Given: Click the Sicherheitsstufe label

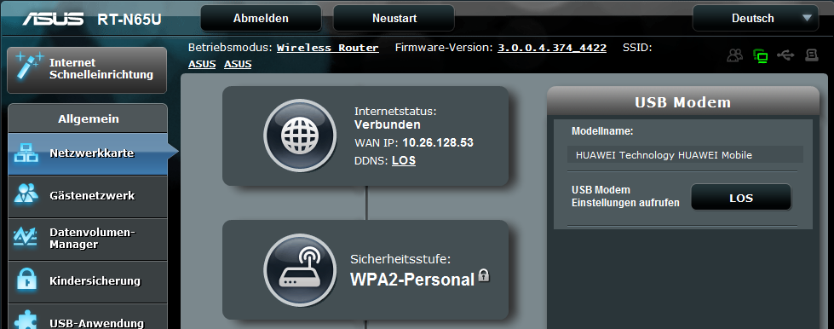Looking at the screenshot, I should 400,259.
